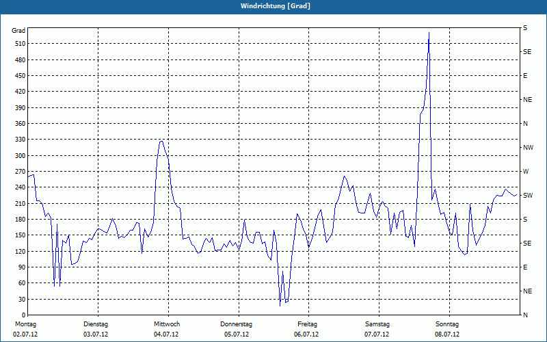Select the date 05.07.12
This screenshot has width=547, height=342.
pyautogui.click(x=237, y=334)
